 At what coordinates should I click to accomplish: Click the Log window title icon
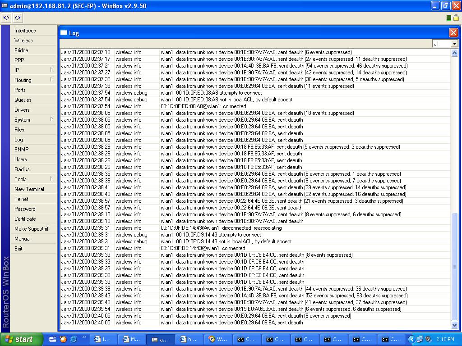click(x=64, y=32)
